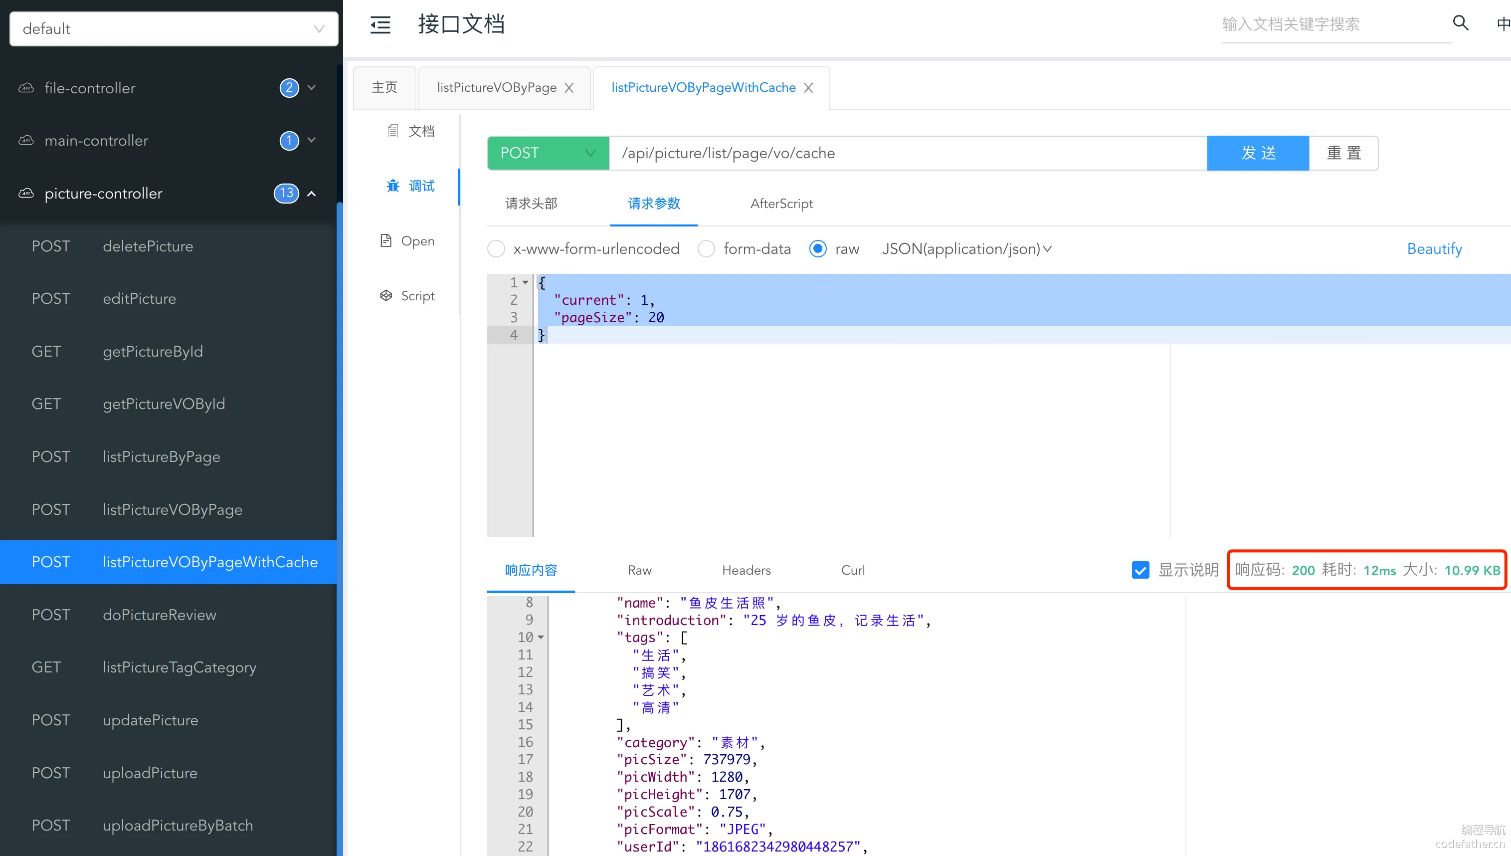Select listPictureVOByPageWithCache in sidebar

point(168,562)
